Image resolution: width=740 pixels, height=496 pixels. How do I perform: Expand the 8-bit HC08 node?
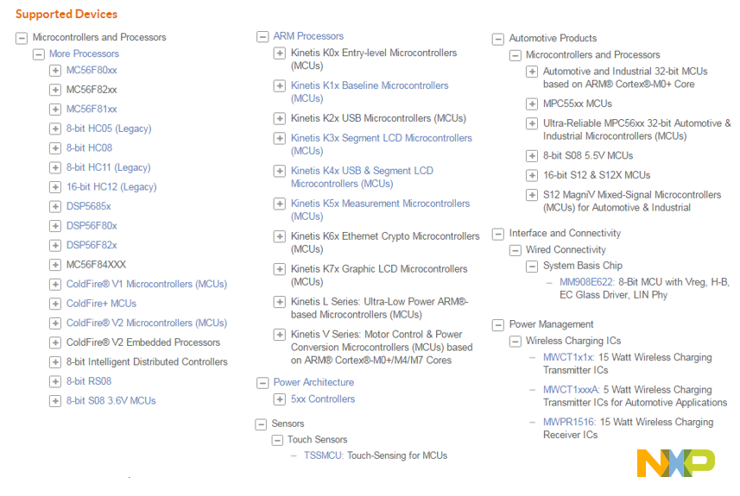pos(55,148)
